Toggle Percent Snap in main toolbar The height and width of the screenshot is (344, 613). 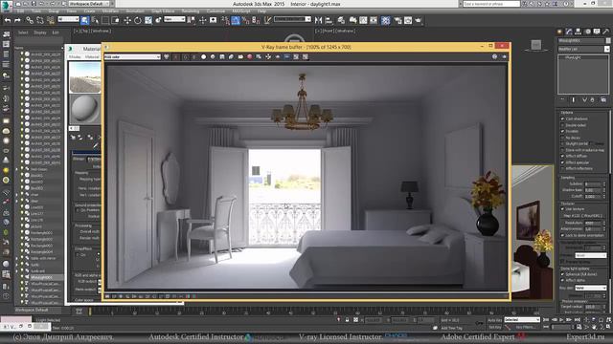[x=245, y=20]
